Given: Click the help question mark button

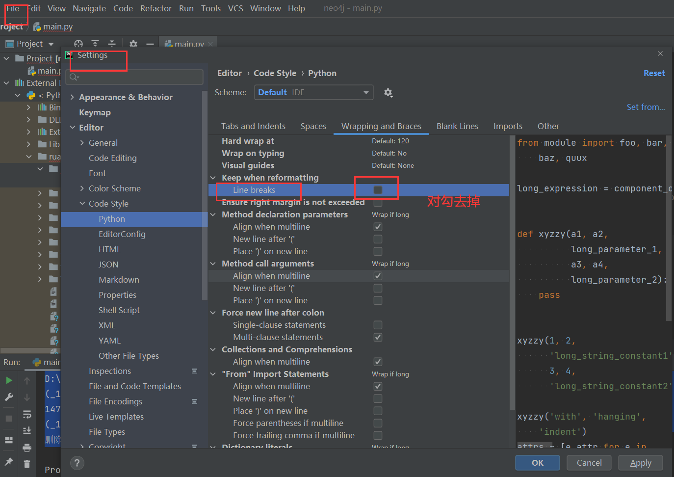Looking at the screenshot, I should pos(77,463).
